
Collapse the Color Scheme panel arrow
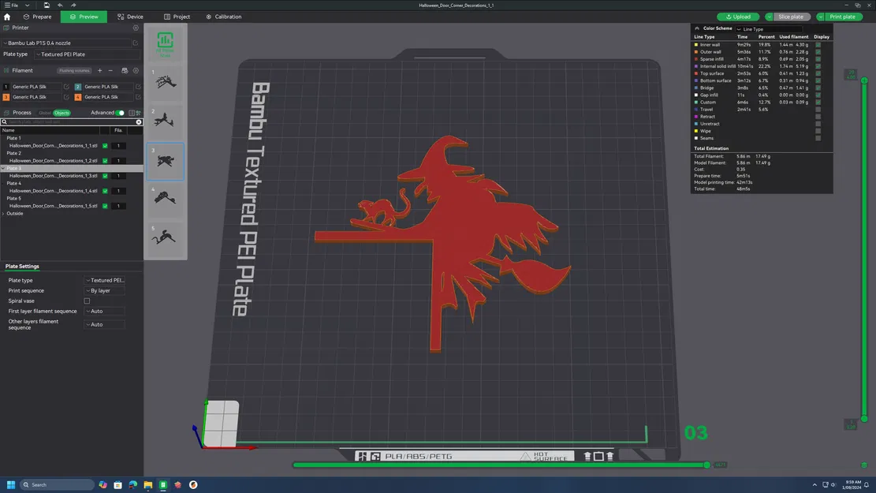click(x=697, y=28)
